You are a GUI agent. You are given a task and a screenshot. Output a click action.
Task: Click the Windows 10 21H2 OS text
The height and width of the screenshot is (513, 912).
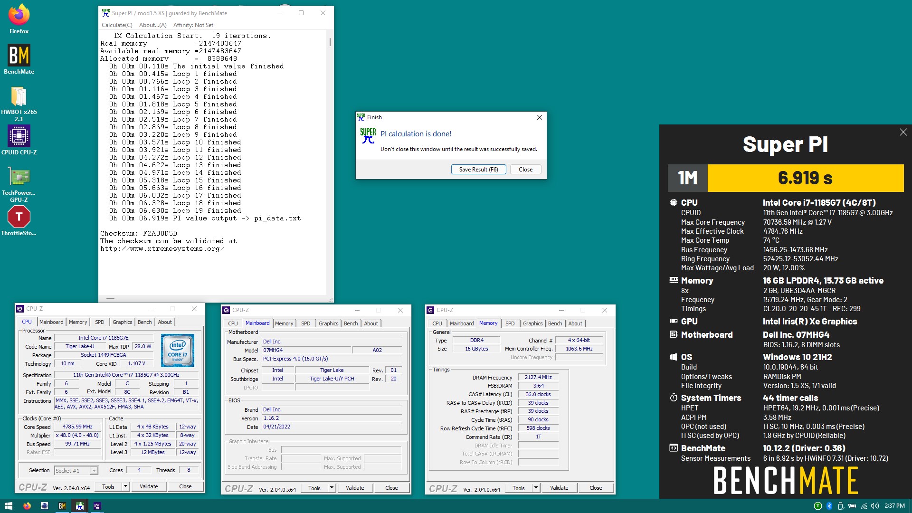pyautogui.click(x=798, y=357)
